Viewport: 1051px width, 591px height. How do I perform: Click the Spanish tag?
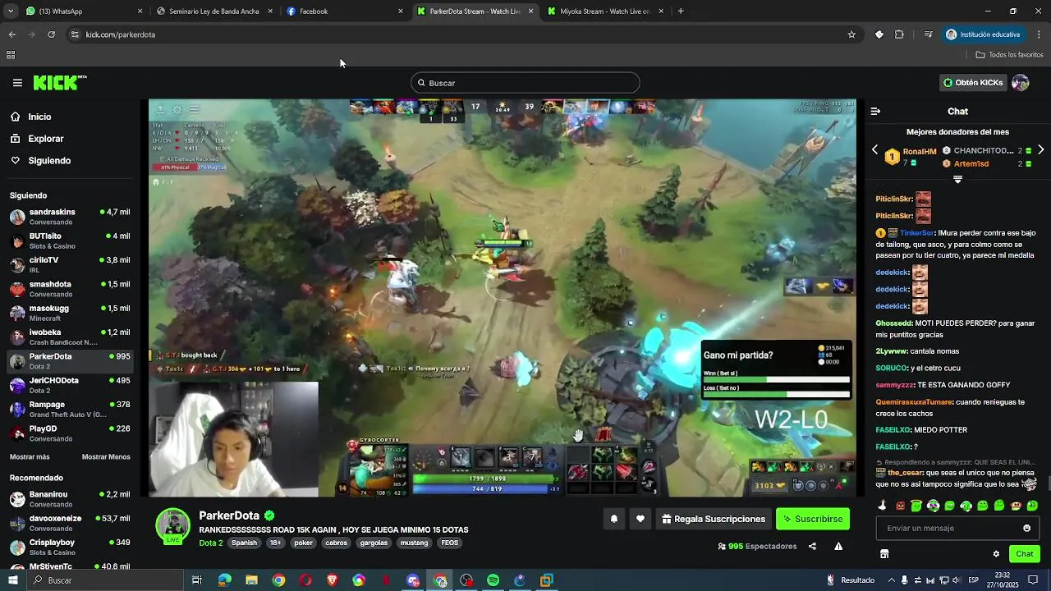click(x=244, y=543)
